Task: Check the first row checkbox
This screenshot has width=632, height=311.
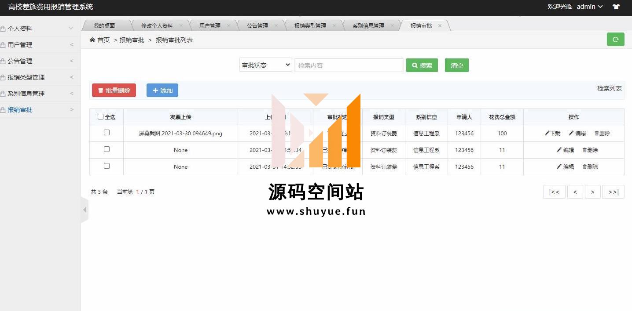Action: tap(107, 133)
